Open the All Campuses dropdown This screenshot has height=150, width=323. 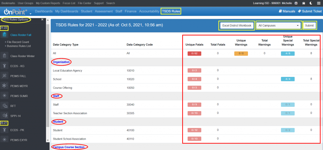pyautogui.click(x=279, y=26)
